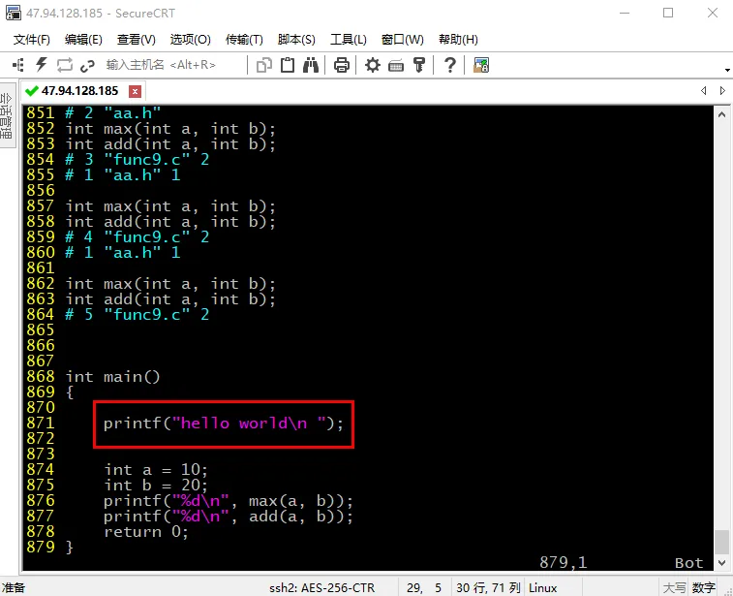Click the chain-link Connect in Tab icon
Screen dimensions: 733x596
[87, 66]
